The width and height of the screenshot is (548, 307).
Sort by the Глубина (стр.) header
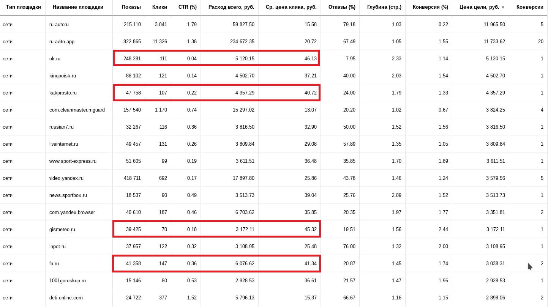point(384,7)
